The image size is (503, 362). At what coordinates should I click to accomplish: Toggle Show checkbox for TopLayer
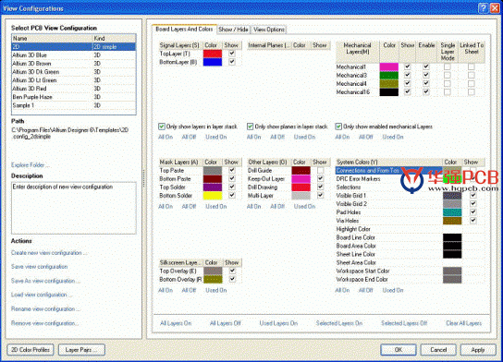point(232,54)
